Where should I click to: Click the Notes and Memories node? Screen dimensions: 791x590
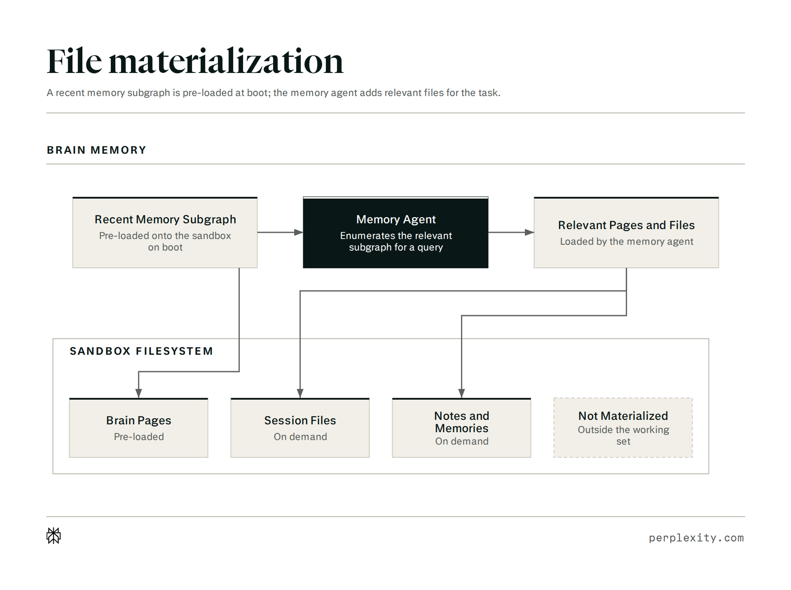pos(461,428)
